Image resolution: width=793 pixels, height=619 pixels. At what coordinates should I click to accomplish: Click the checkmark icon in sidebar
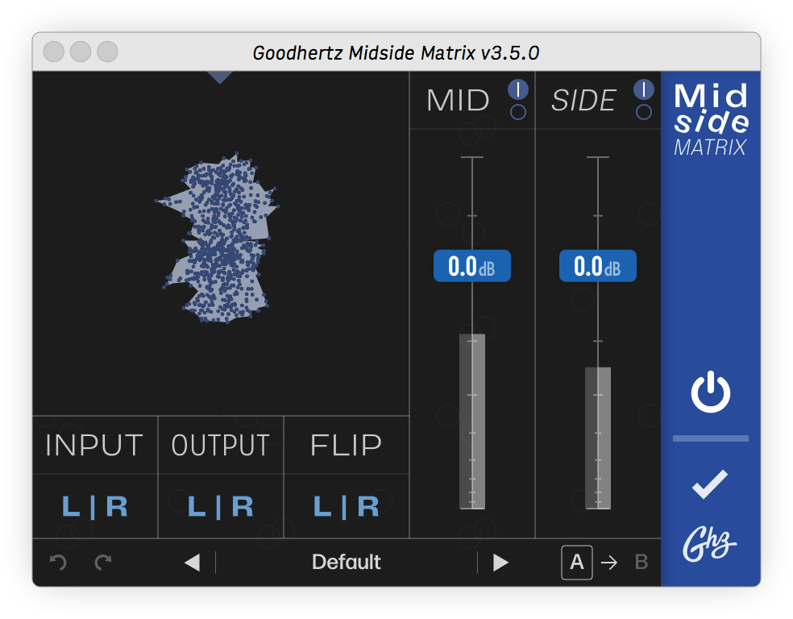tap(710, 484)
